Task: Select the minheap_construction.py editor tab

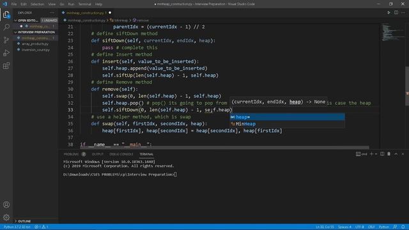Action: (85, 13)
